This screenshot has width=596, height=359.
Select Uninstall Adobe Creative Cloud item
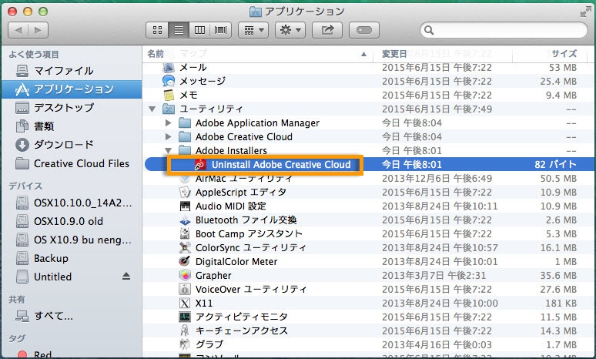[369, 165]
